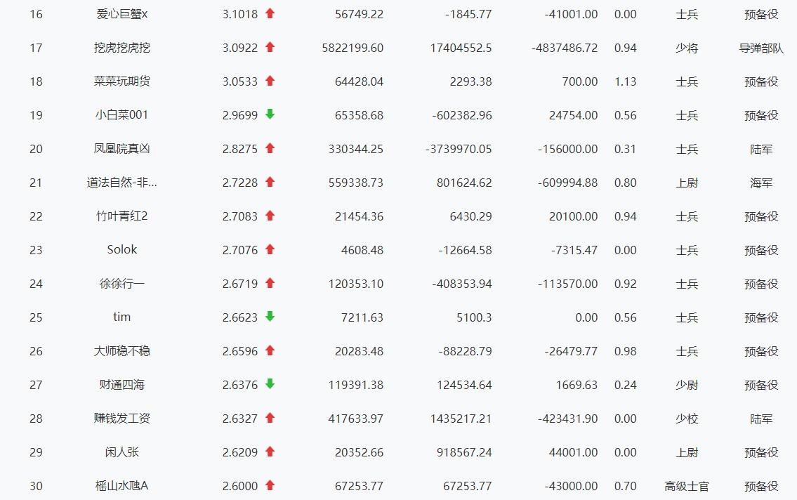Click green down arrow beside 2.6376
797x500 pixels.
pyautogui.click(x=270, y=384)
